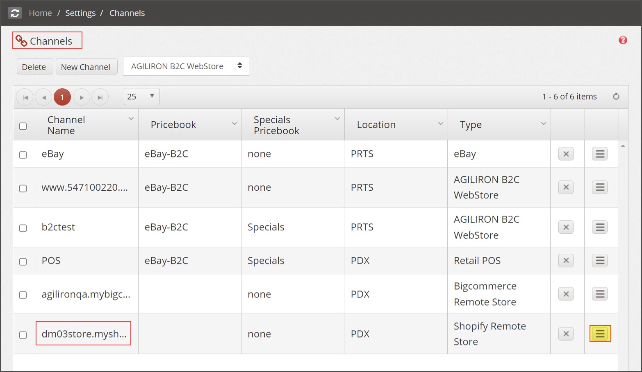Go to last page of channels grid
The height and width of the screenshot is (372, 642).
tap(100, 97)
